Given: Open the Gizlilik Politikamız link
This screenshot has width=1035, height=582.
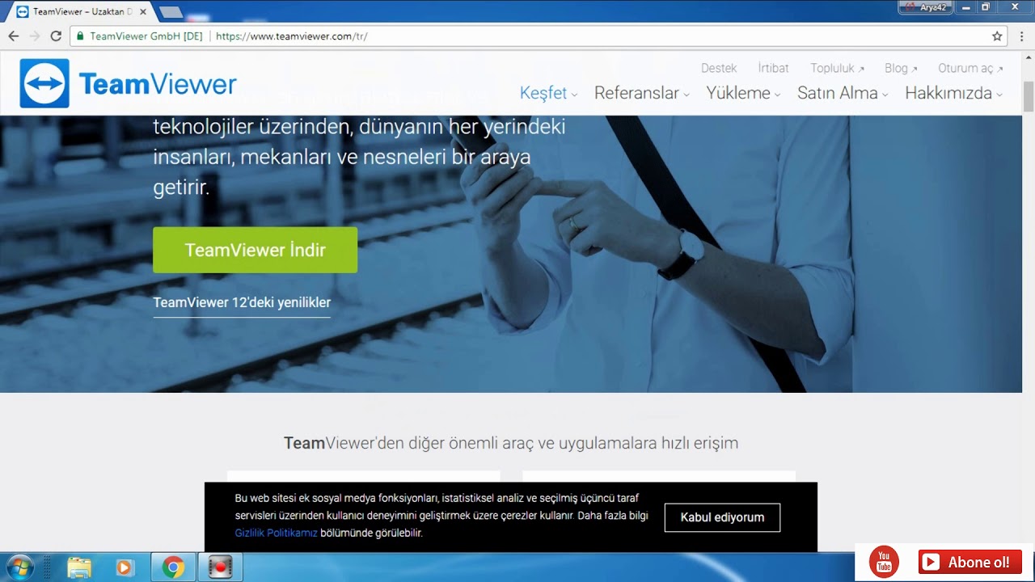Looking at the screenshot, I should 276,533.
